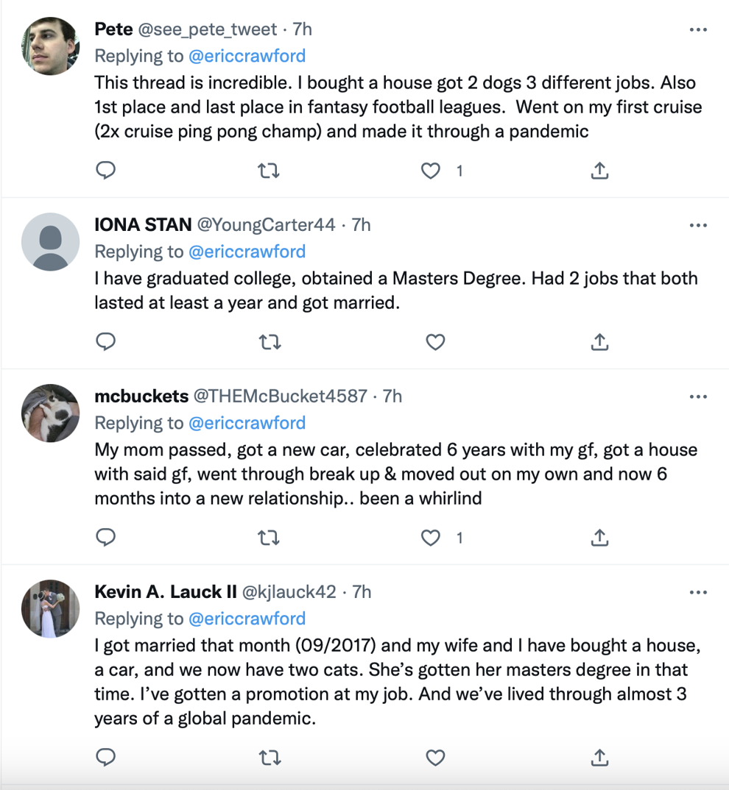Retweet IONA STAN's Masters Degree tweet
The width and height of the screenshot is (729, 790).
[270, 343]
